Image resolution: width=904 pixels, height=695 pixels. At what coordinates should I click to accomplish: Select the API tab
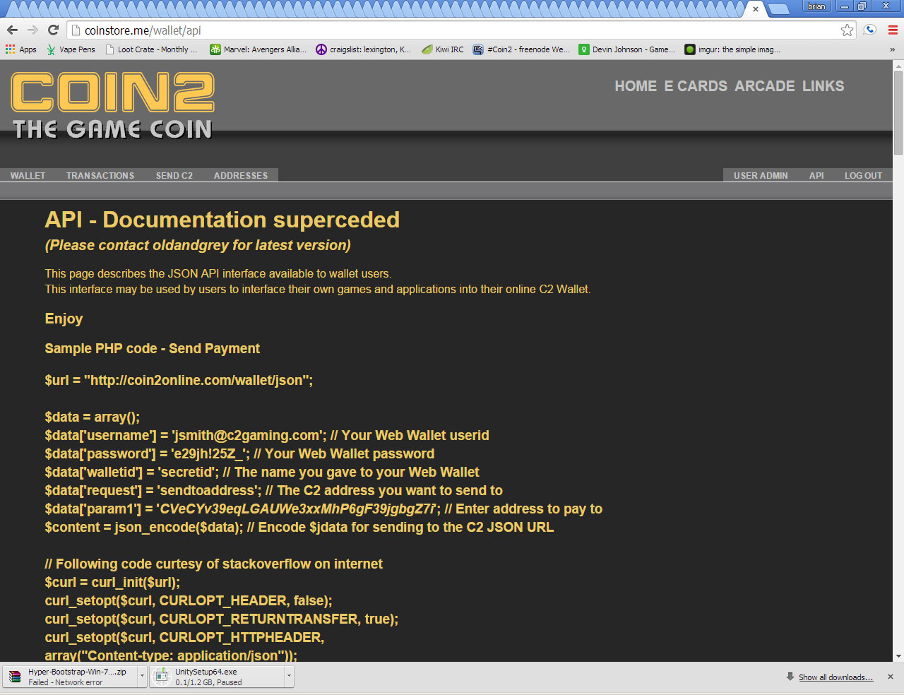(x=816, y=175)
